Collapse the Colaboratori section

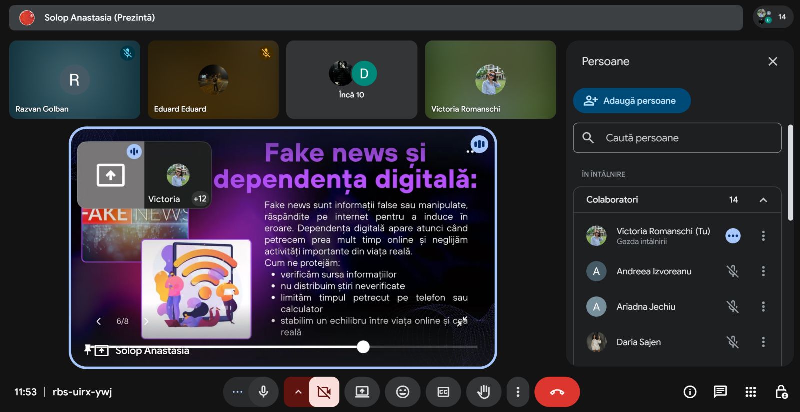point(763,200)
